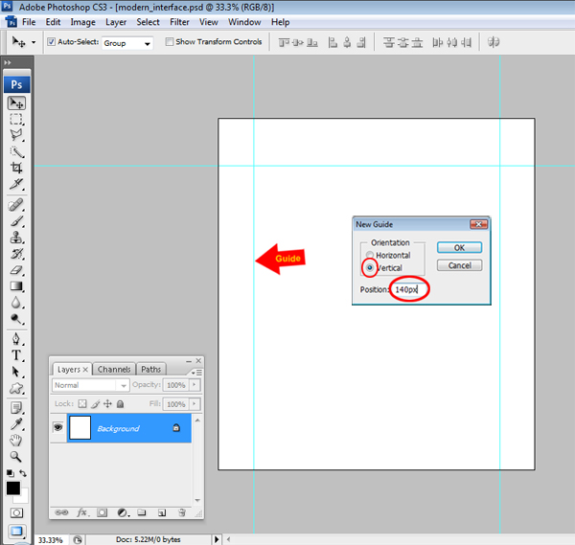Toggle lock transparent pixels
This screenshot has width=575, height=545.
tap(82, 404)
